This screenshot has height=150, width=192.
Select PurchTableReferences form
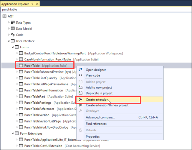coord(39,109)
